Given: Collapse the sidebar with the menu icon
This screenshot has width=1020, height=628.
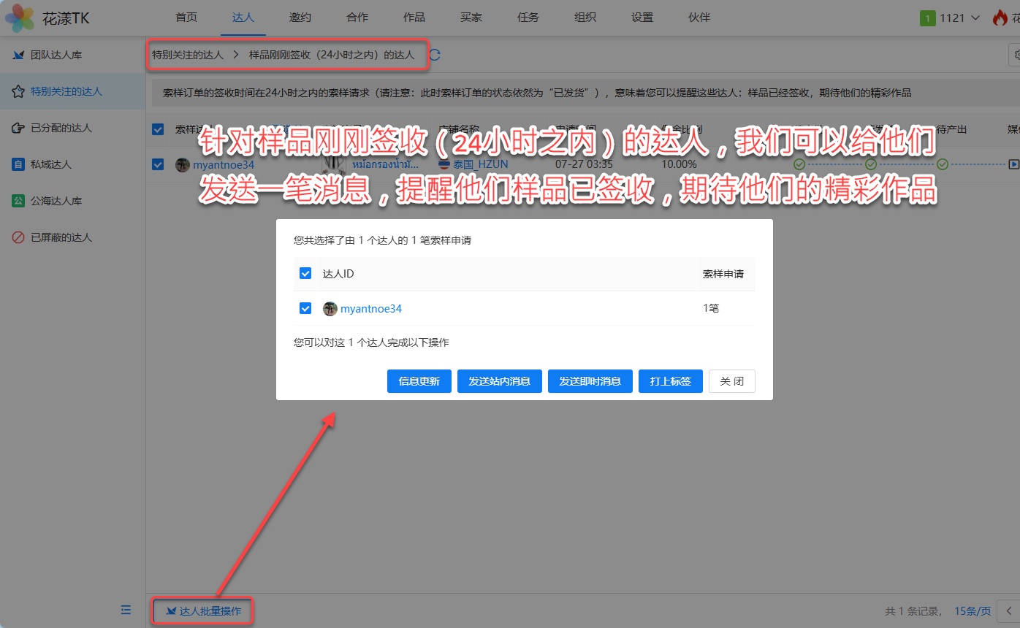Looking at the screenshot, I should pyautogui.click(x=126, y=610).
